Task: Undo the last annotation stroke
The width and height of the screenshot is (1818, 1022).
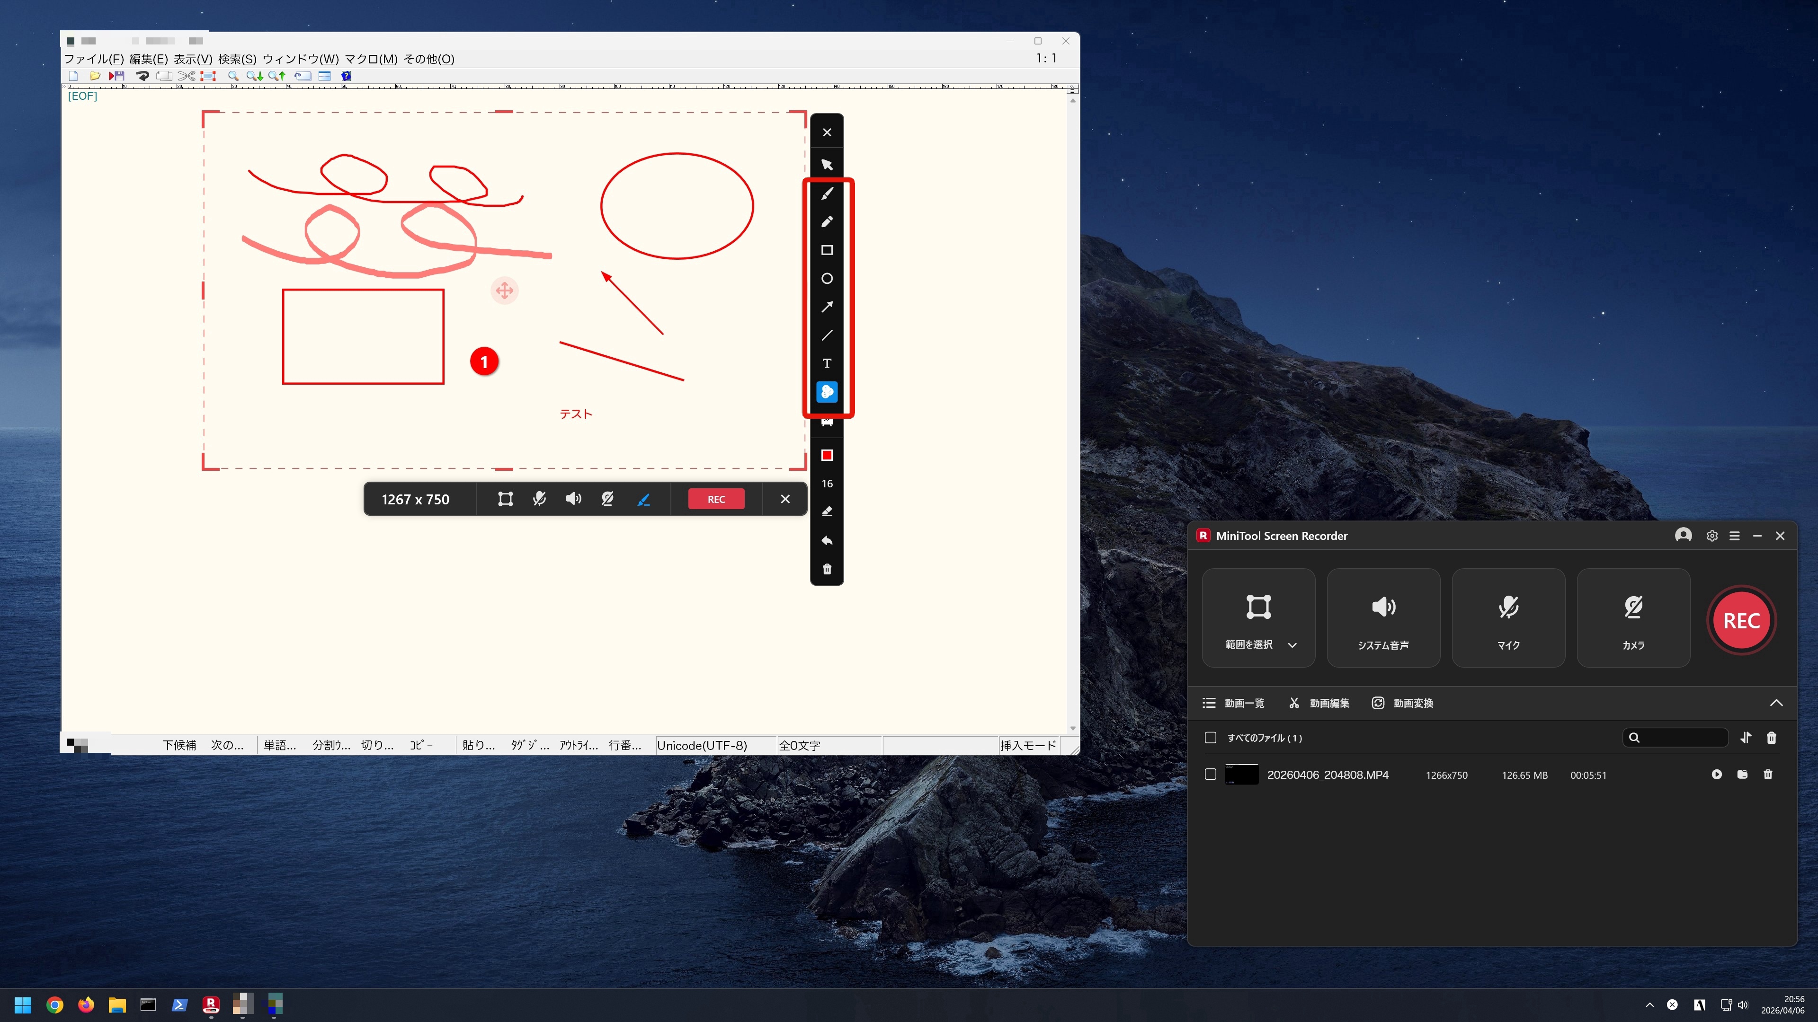Action: (x=827, y=540)
